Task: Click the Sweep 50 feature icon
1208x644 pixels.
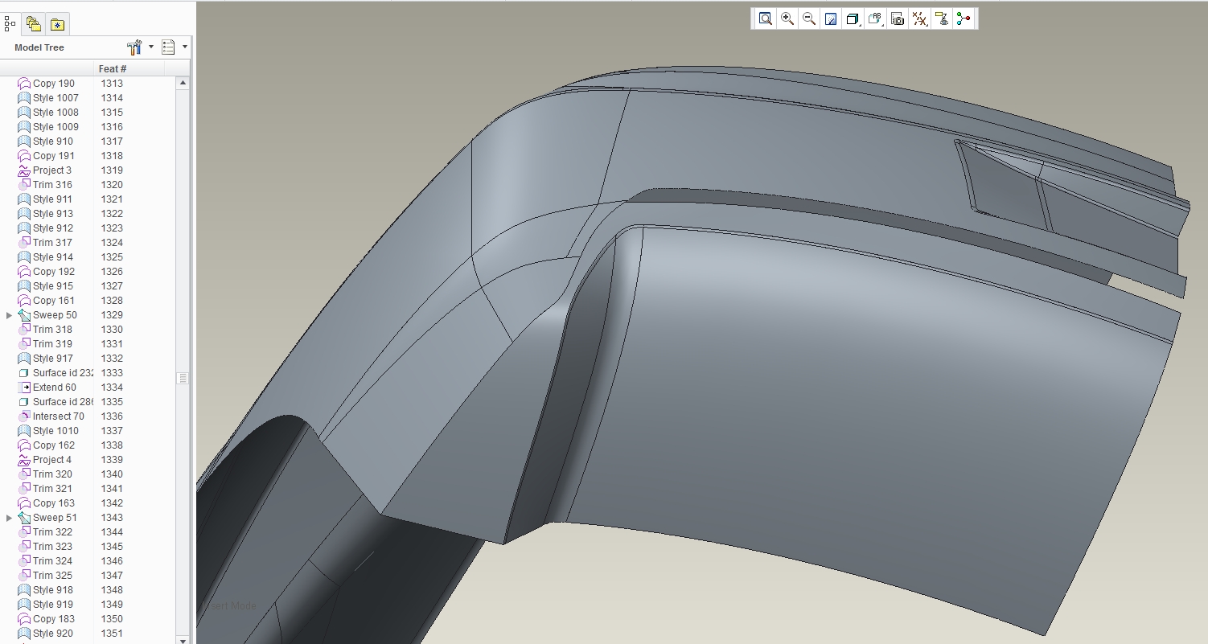Action: [24, 315]
